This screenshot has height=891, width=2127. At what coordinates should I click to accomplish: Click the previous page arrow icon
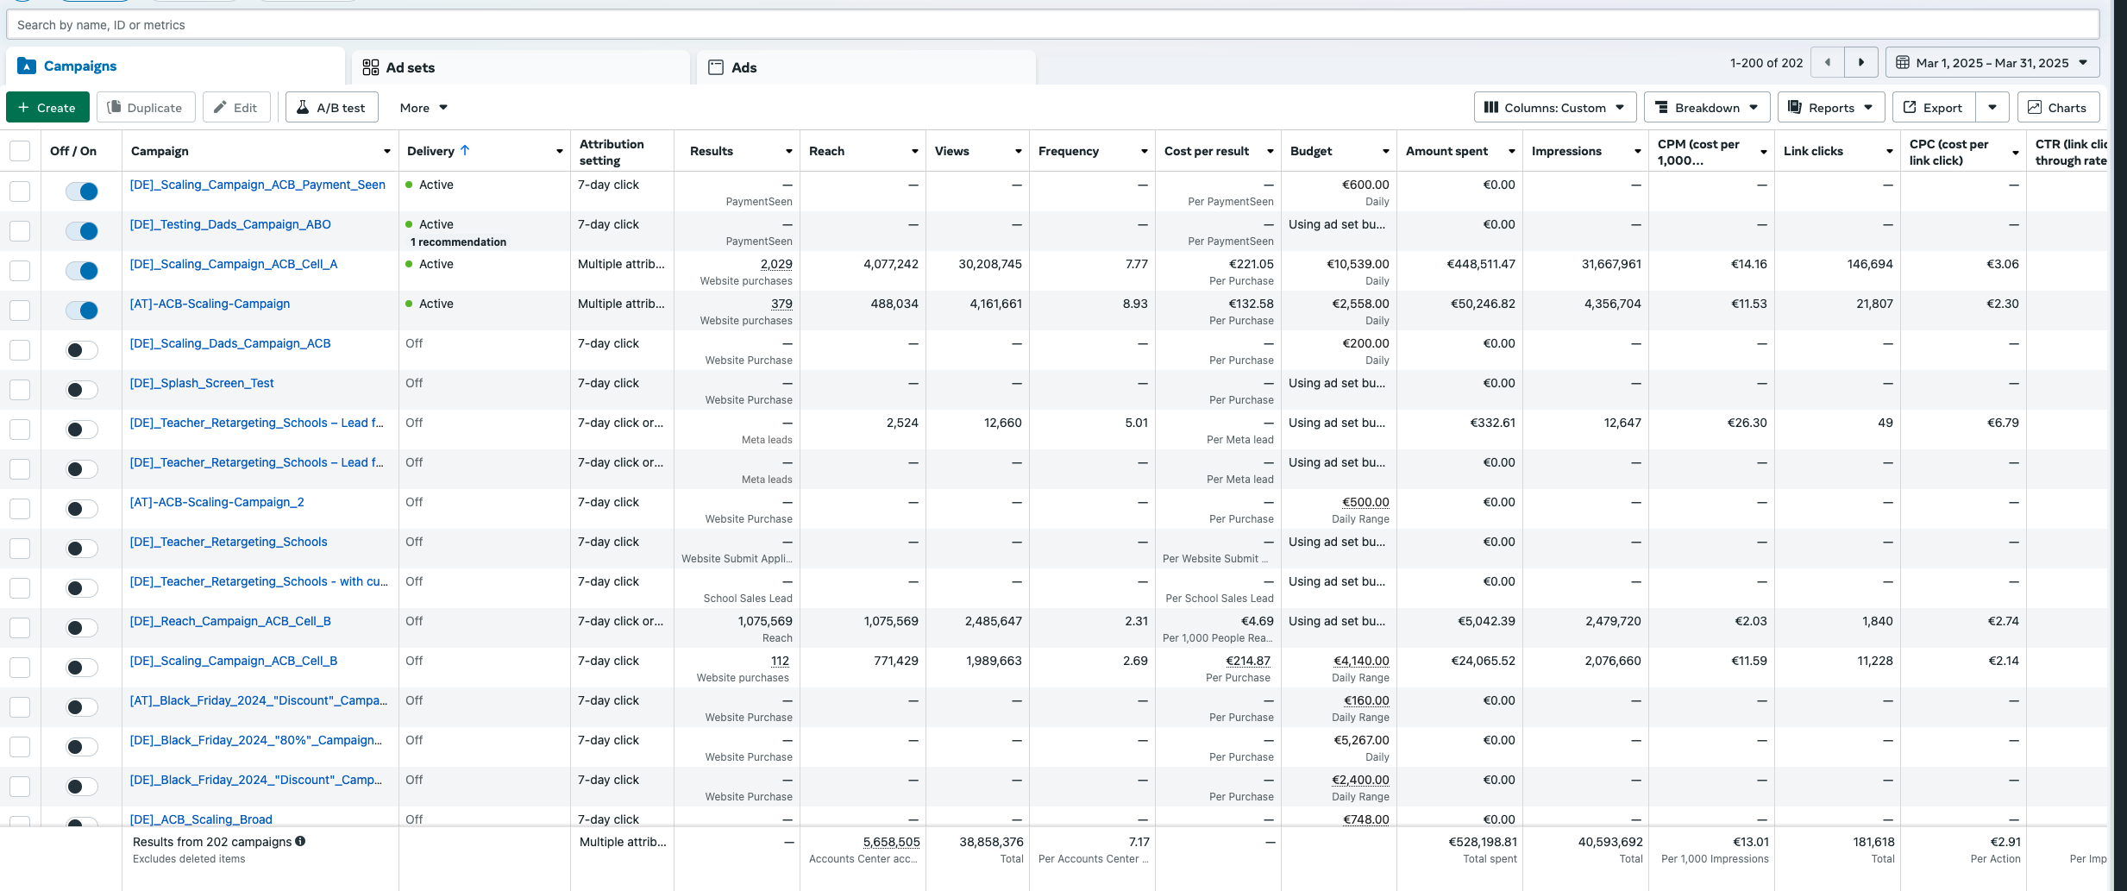pyautogui.click(x=1828, y=63)
